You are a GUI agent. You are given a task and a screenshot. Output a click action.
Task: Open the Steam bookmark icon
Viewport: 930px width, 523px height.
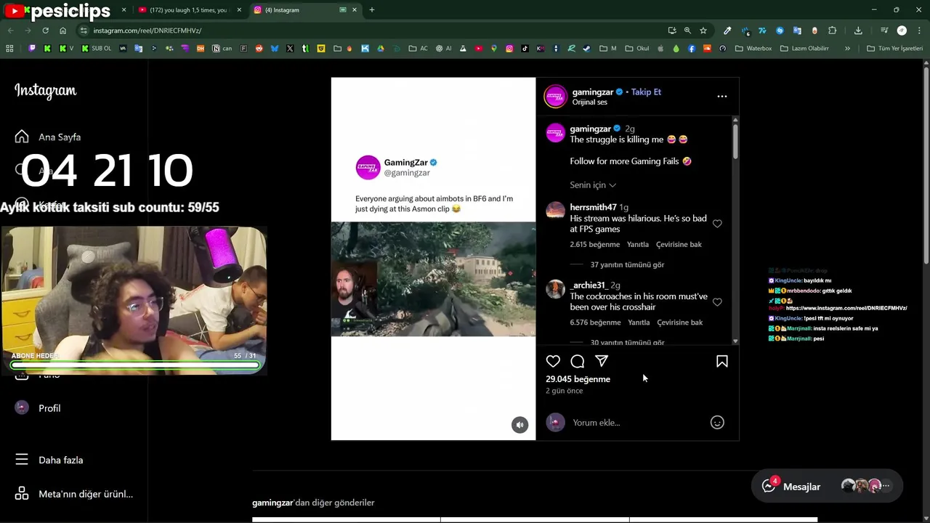pos(587,49)
